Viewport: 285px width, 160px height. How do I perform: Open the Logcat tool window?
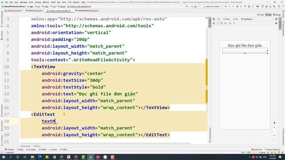(x=31, y=149)
